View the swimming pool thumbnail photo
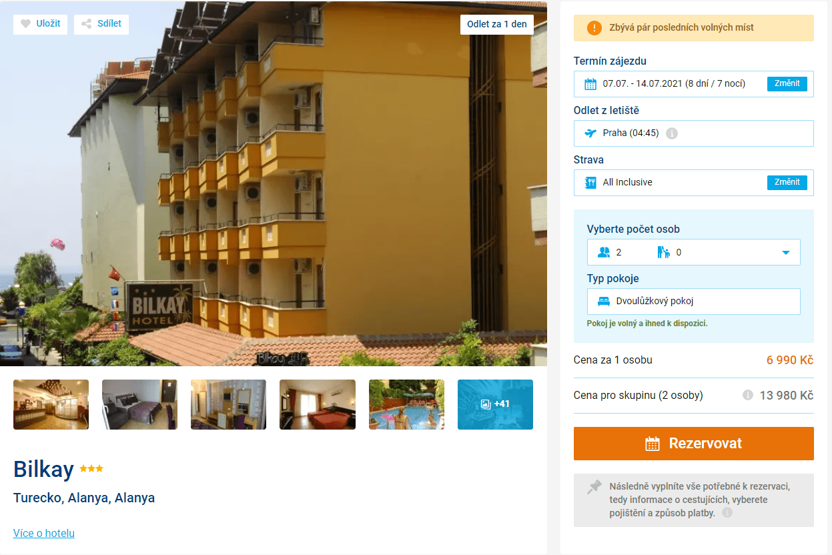The height and width of the screenshot is (555, 832). tap(406, 404)
